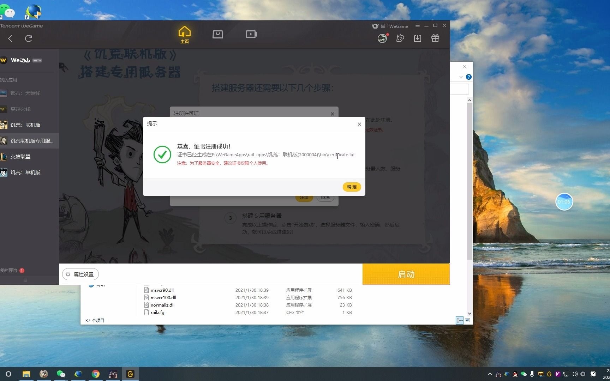Viewport: 610px width, 381px height.
Task: Expand the explorer ribbon chevron
Action: coord(461,77)
